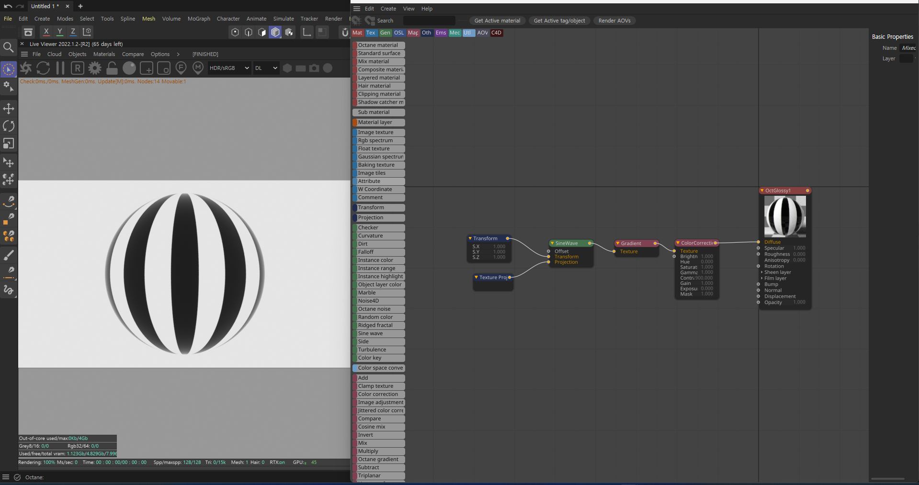Open the Mesh menu
Image resolution: width=919 pixels, height=485 pixels.
(x=148, y=19)
